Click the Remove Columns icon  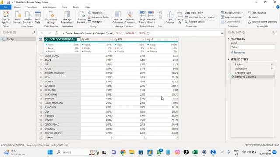click(x=129, y=14)
